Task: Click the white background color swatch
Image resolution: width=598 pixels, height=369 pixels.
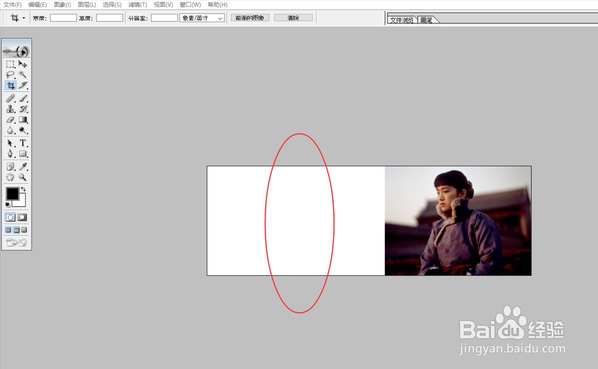Action: 22,203
